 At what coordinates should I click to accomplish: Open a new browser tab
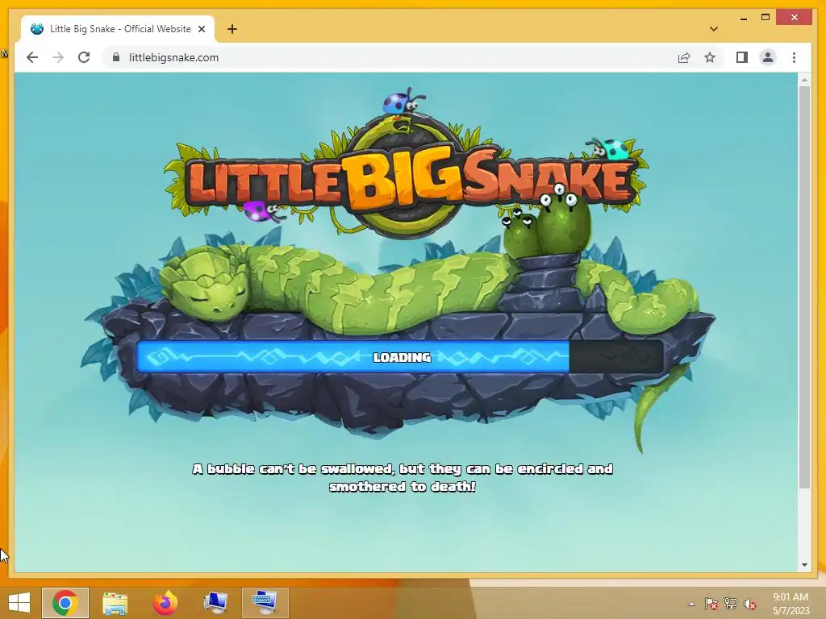coord(232,29)
